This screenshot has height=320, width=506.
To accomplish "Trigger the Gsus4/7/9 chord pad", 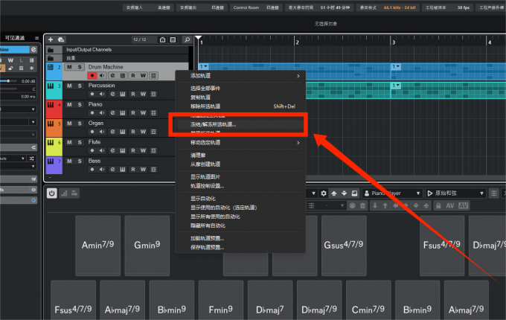I will 344,246.
